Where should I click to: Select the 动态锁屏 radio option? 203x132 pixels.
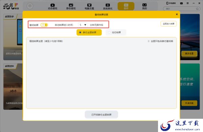[116, 32]
